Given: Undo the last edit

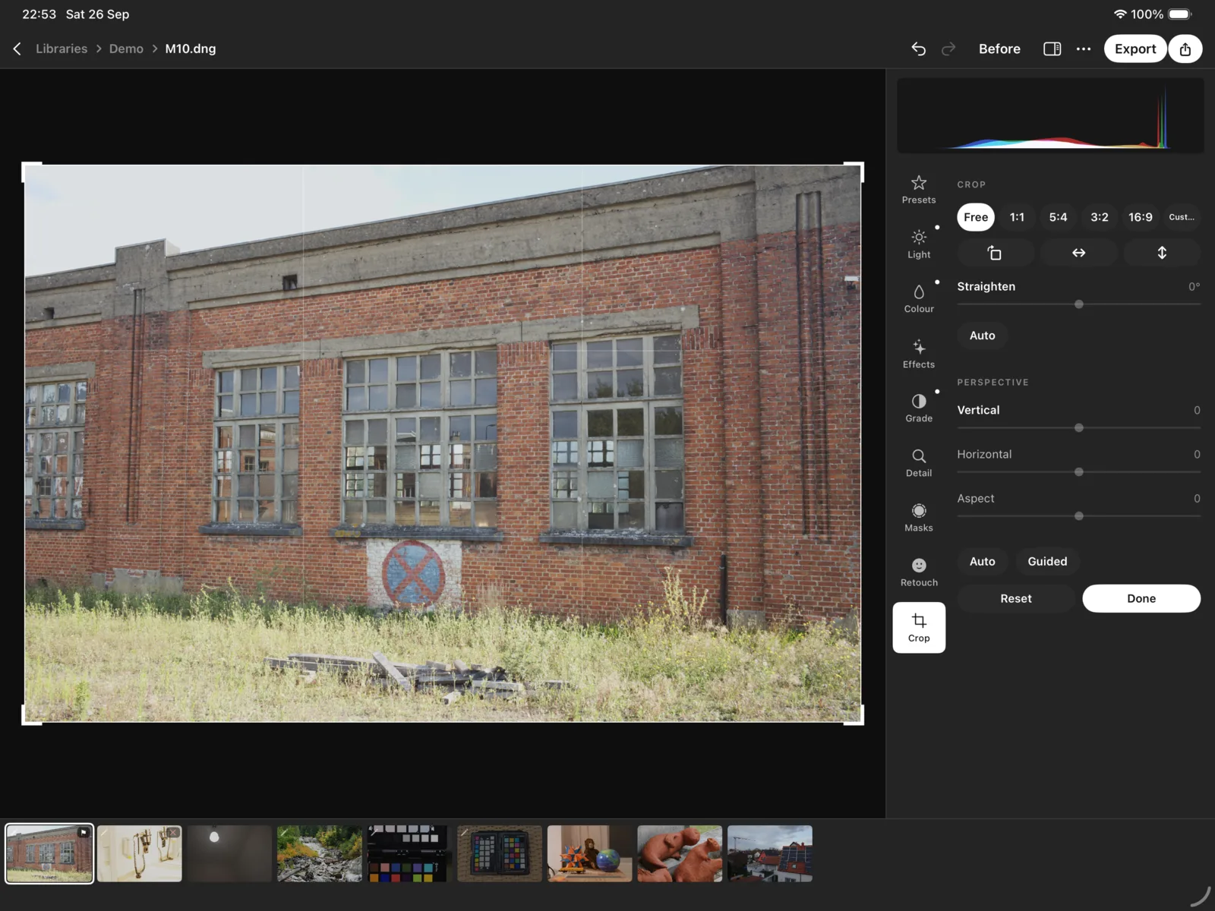Looking at the screenshot, I should pos(919,49).
